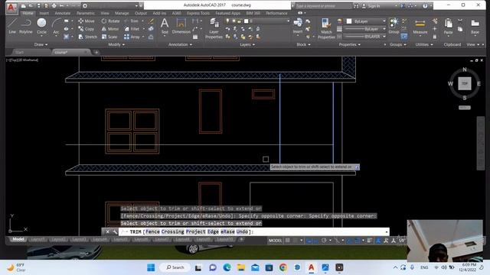490x275 pixels.
Task: Click the Plot (print) quick access icon
Action: tap(54, 5)
